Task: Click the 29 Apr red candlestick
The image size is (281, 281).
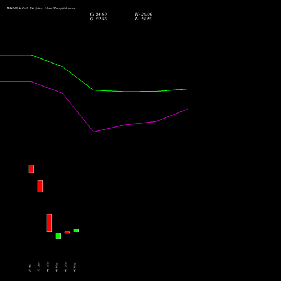Action: [x=31, y=169]
